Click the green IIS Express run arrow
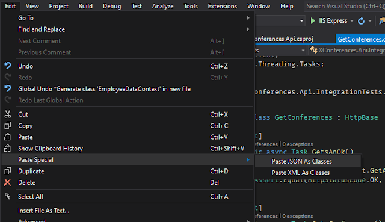This screenshot has width=385, height=222. click(x=313, y=21)
